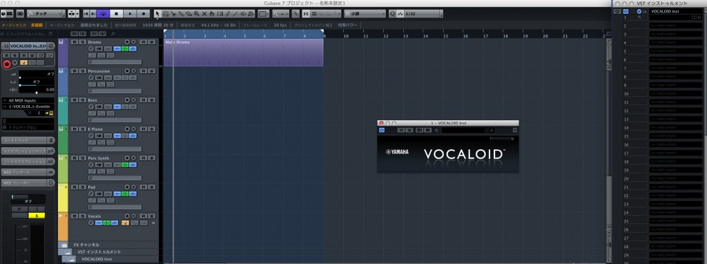Adjust the inspector pan slider
This screenshot has width=707, height=264.
[x=37, y=82]
